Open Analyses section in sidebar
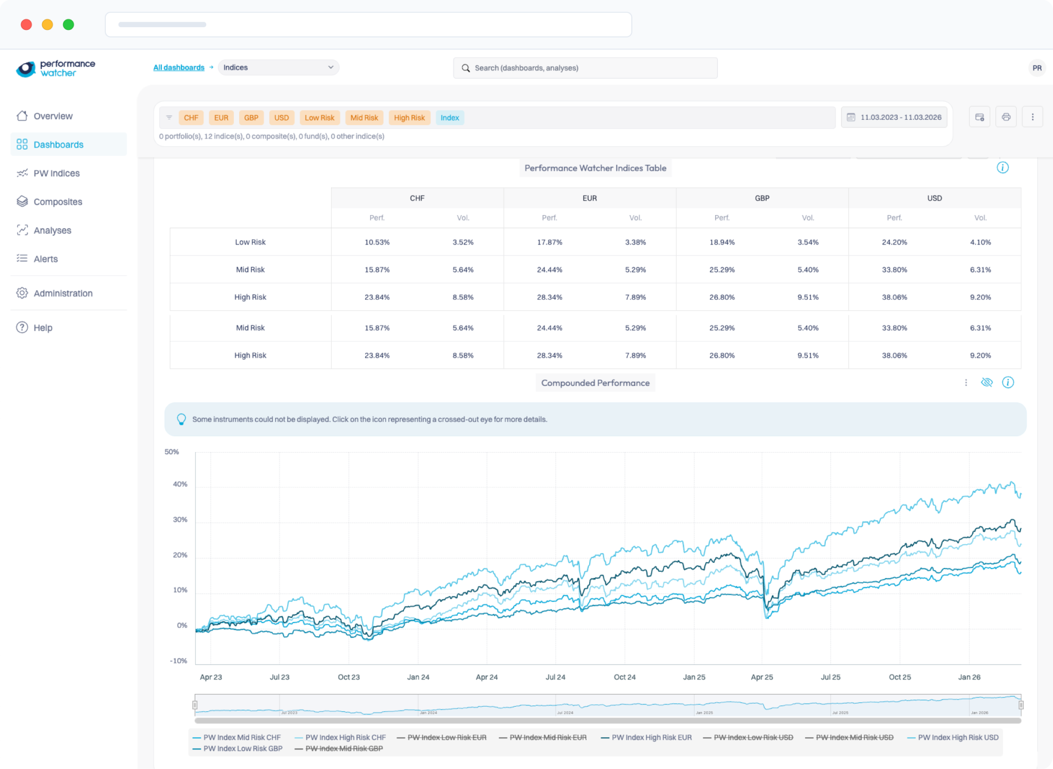1053x769 pixels. (x=52, y=230)
